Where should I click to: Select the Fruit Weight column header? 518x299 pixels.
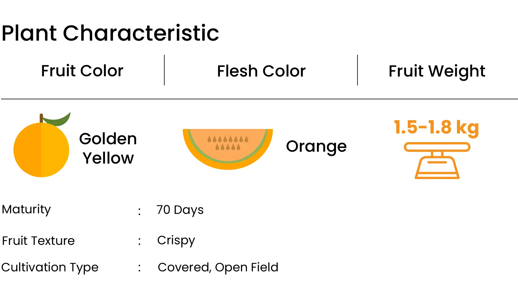(x=437, y=71)
